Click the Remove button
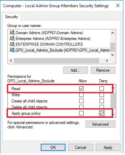 [x=103, y=70]
